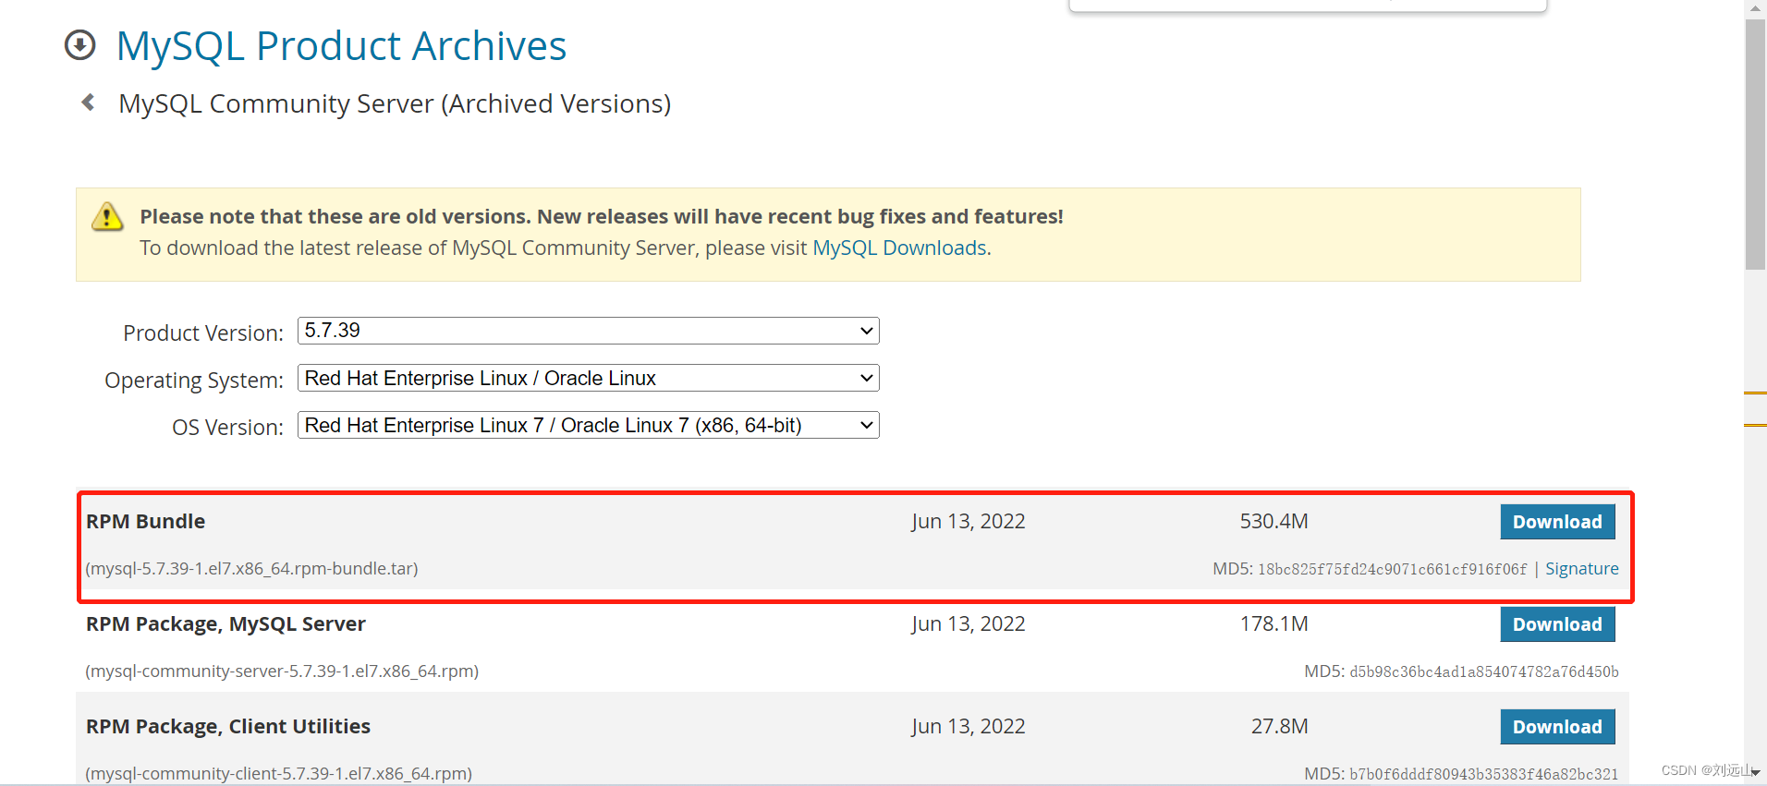Click the yellow warning triangle icon
The width and height of the screenshot is (1767, 786).
(x=107, y=217)
